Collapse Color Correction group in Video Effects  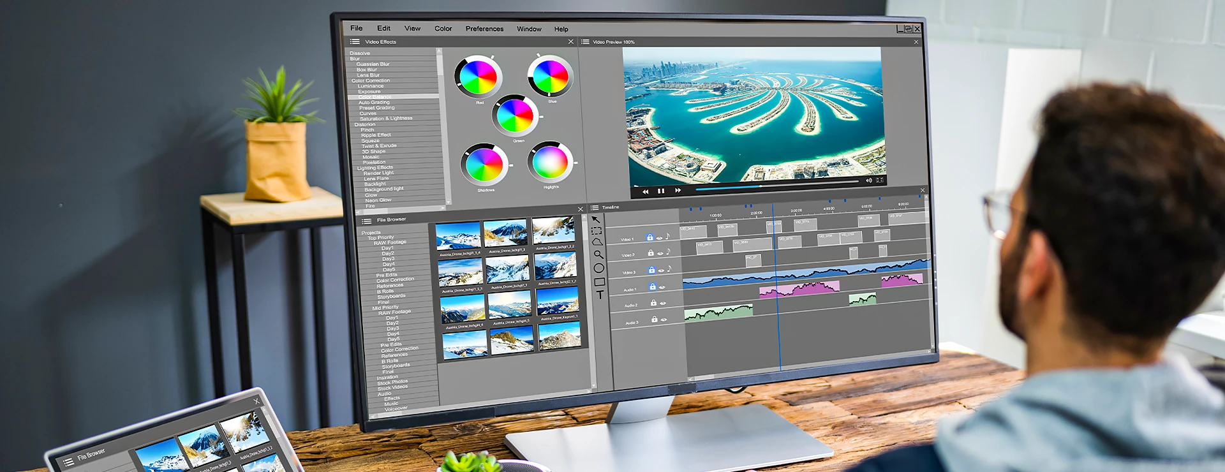370,80
